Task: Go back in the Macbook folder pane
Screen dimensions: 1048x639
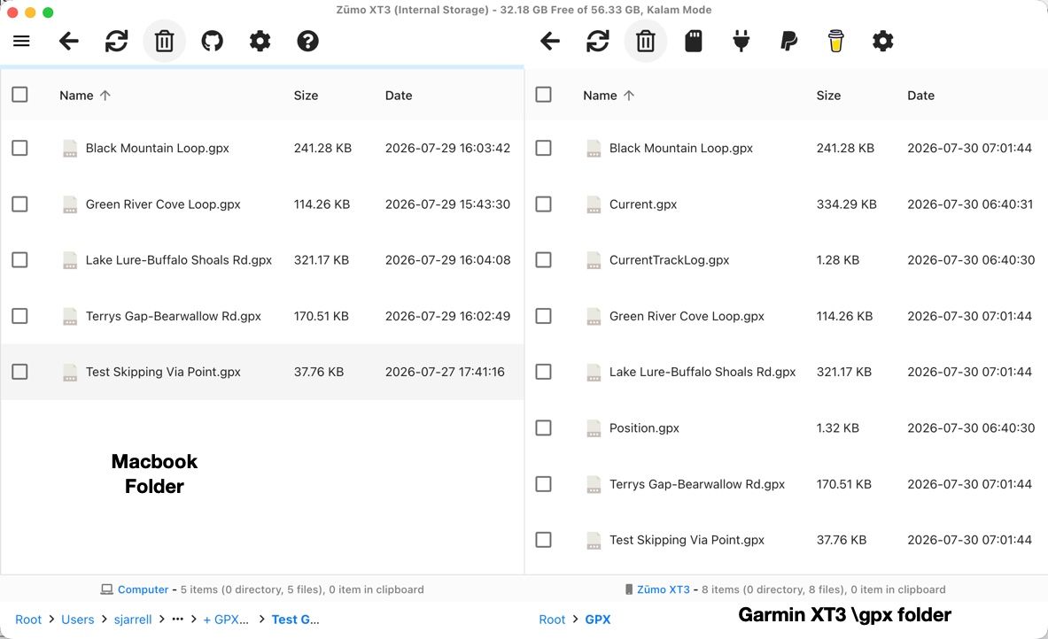Action: click(x=69, y=42)
